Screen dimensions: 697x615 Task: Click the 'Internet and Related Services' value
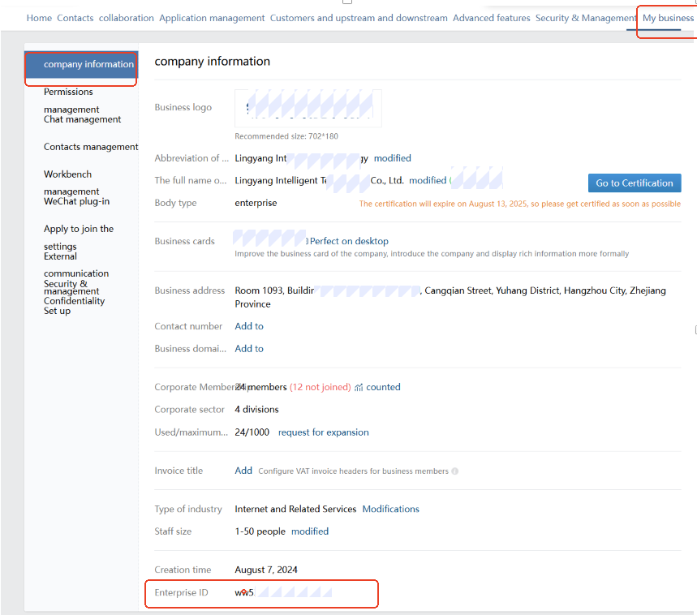click(295, 510)
